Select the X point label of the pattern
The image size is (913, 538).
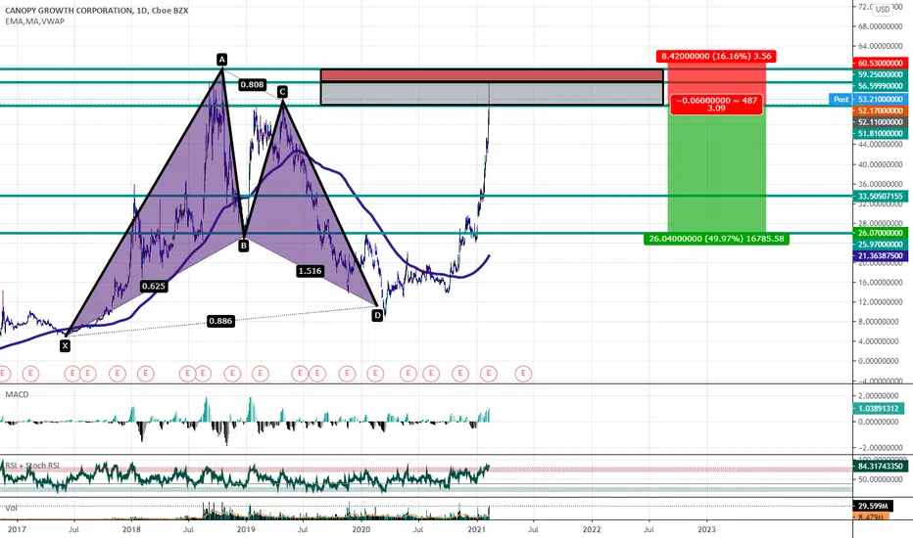coord(65,346)
